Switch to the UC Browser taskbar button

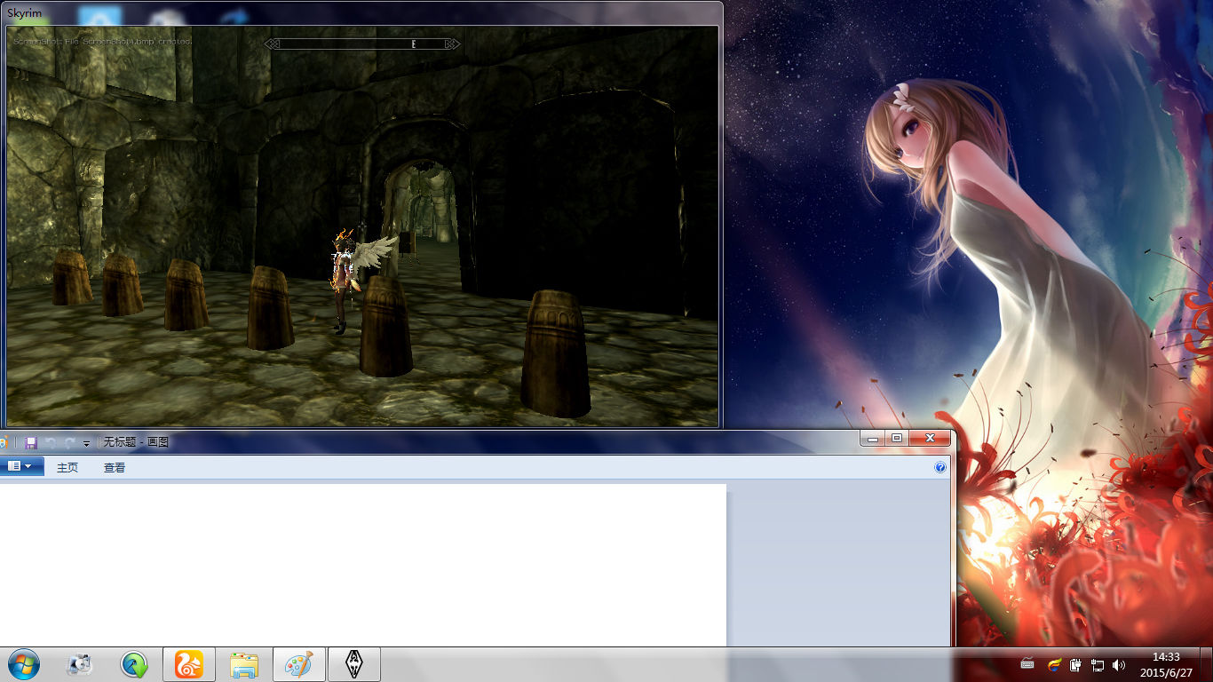[x=189, y=664]
